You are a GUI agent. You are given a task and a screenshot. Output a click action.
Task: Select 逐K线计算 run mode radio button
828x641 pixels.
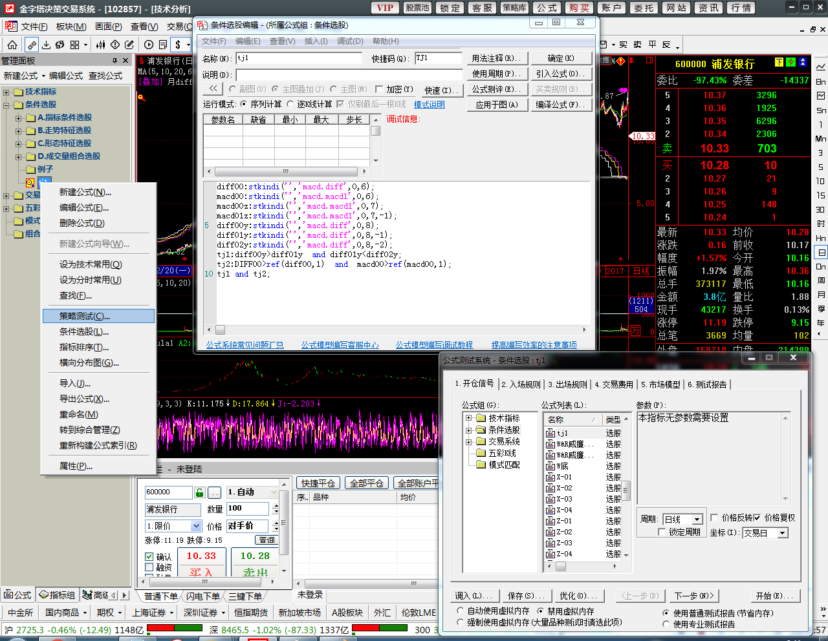pos(291,104)
